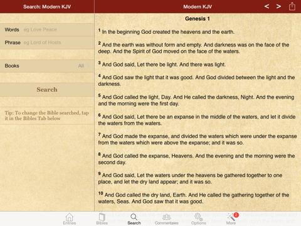301x226 pixels.
Task: Tap the share icon in header
Action: coord(292,6)
